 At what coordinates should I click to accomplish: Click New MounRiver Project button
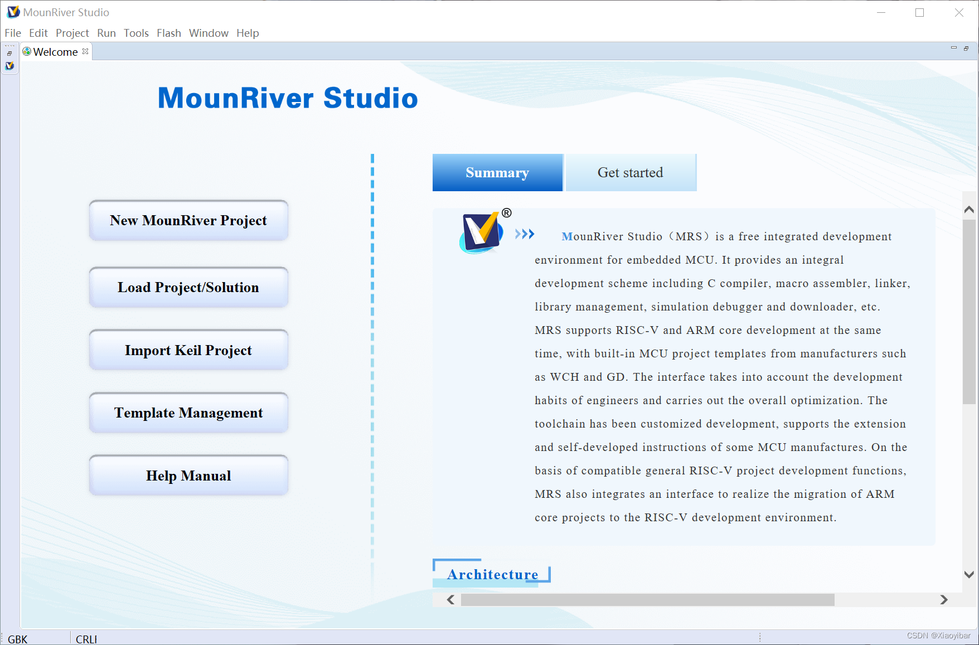(188, 220)
